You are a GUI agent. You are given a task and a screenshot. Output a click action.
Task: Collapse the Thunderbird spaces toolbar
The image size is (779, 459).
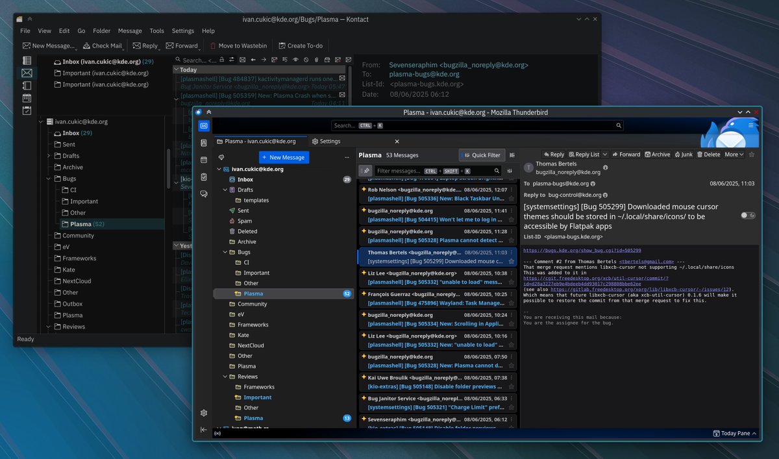coord(204,430)
